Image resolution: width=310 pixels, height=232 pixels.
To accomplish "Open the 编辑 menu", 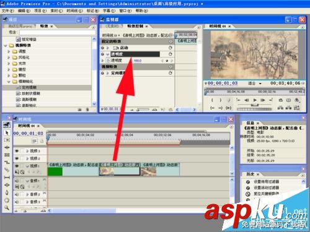I will 24,11.
